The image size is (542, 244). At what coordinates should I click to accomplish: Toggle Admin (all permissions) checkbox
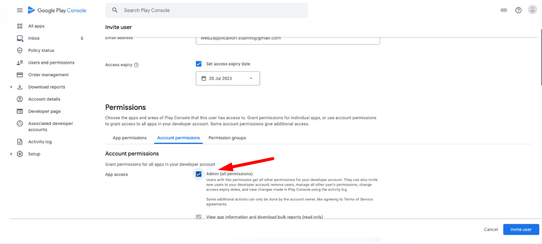pos(199,174)
